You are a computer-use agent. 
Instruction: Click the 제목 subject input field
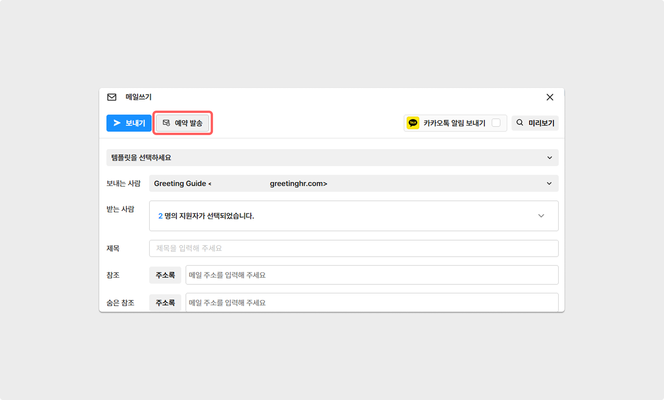(354, 248)
